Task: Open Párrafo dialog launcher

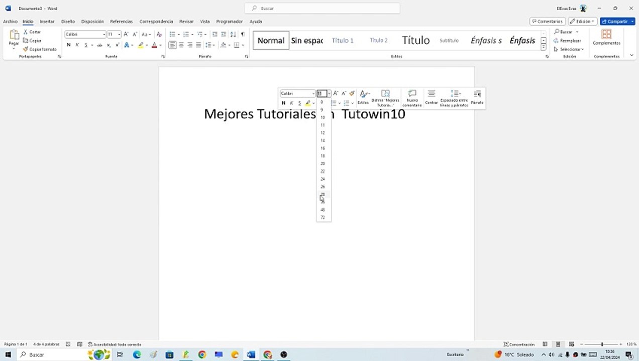Action: tap(247, 57)
